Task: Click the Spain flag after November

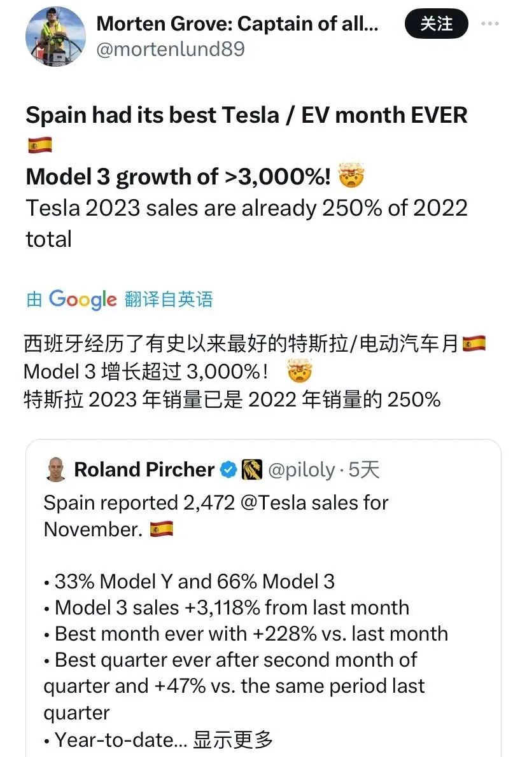Action: (161, 529)
